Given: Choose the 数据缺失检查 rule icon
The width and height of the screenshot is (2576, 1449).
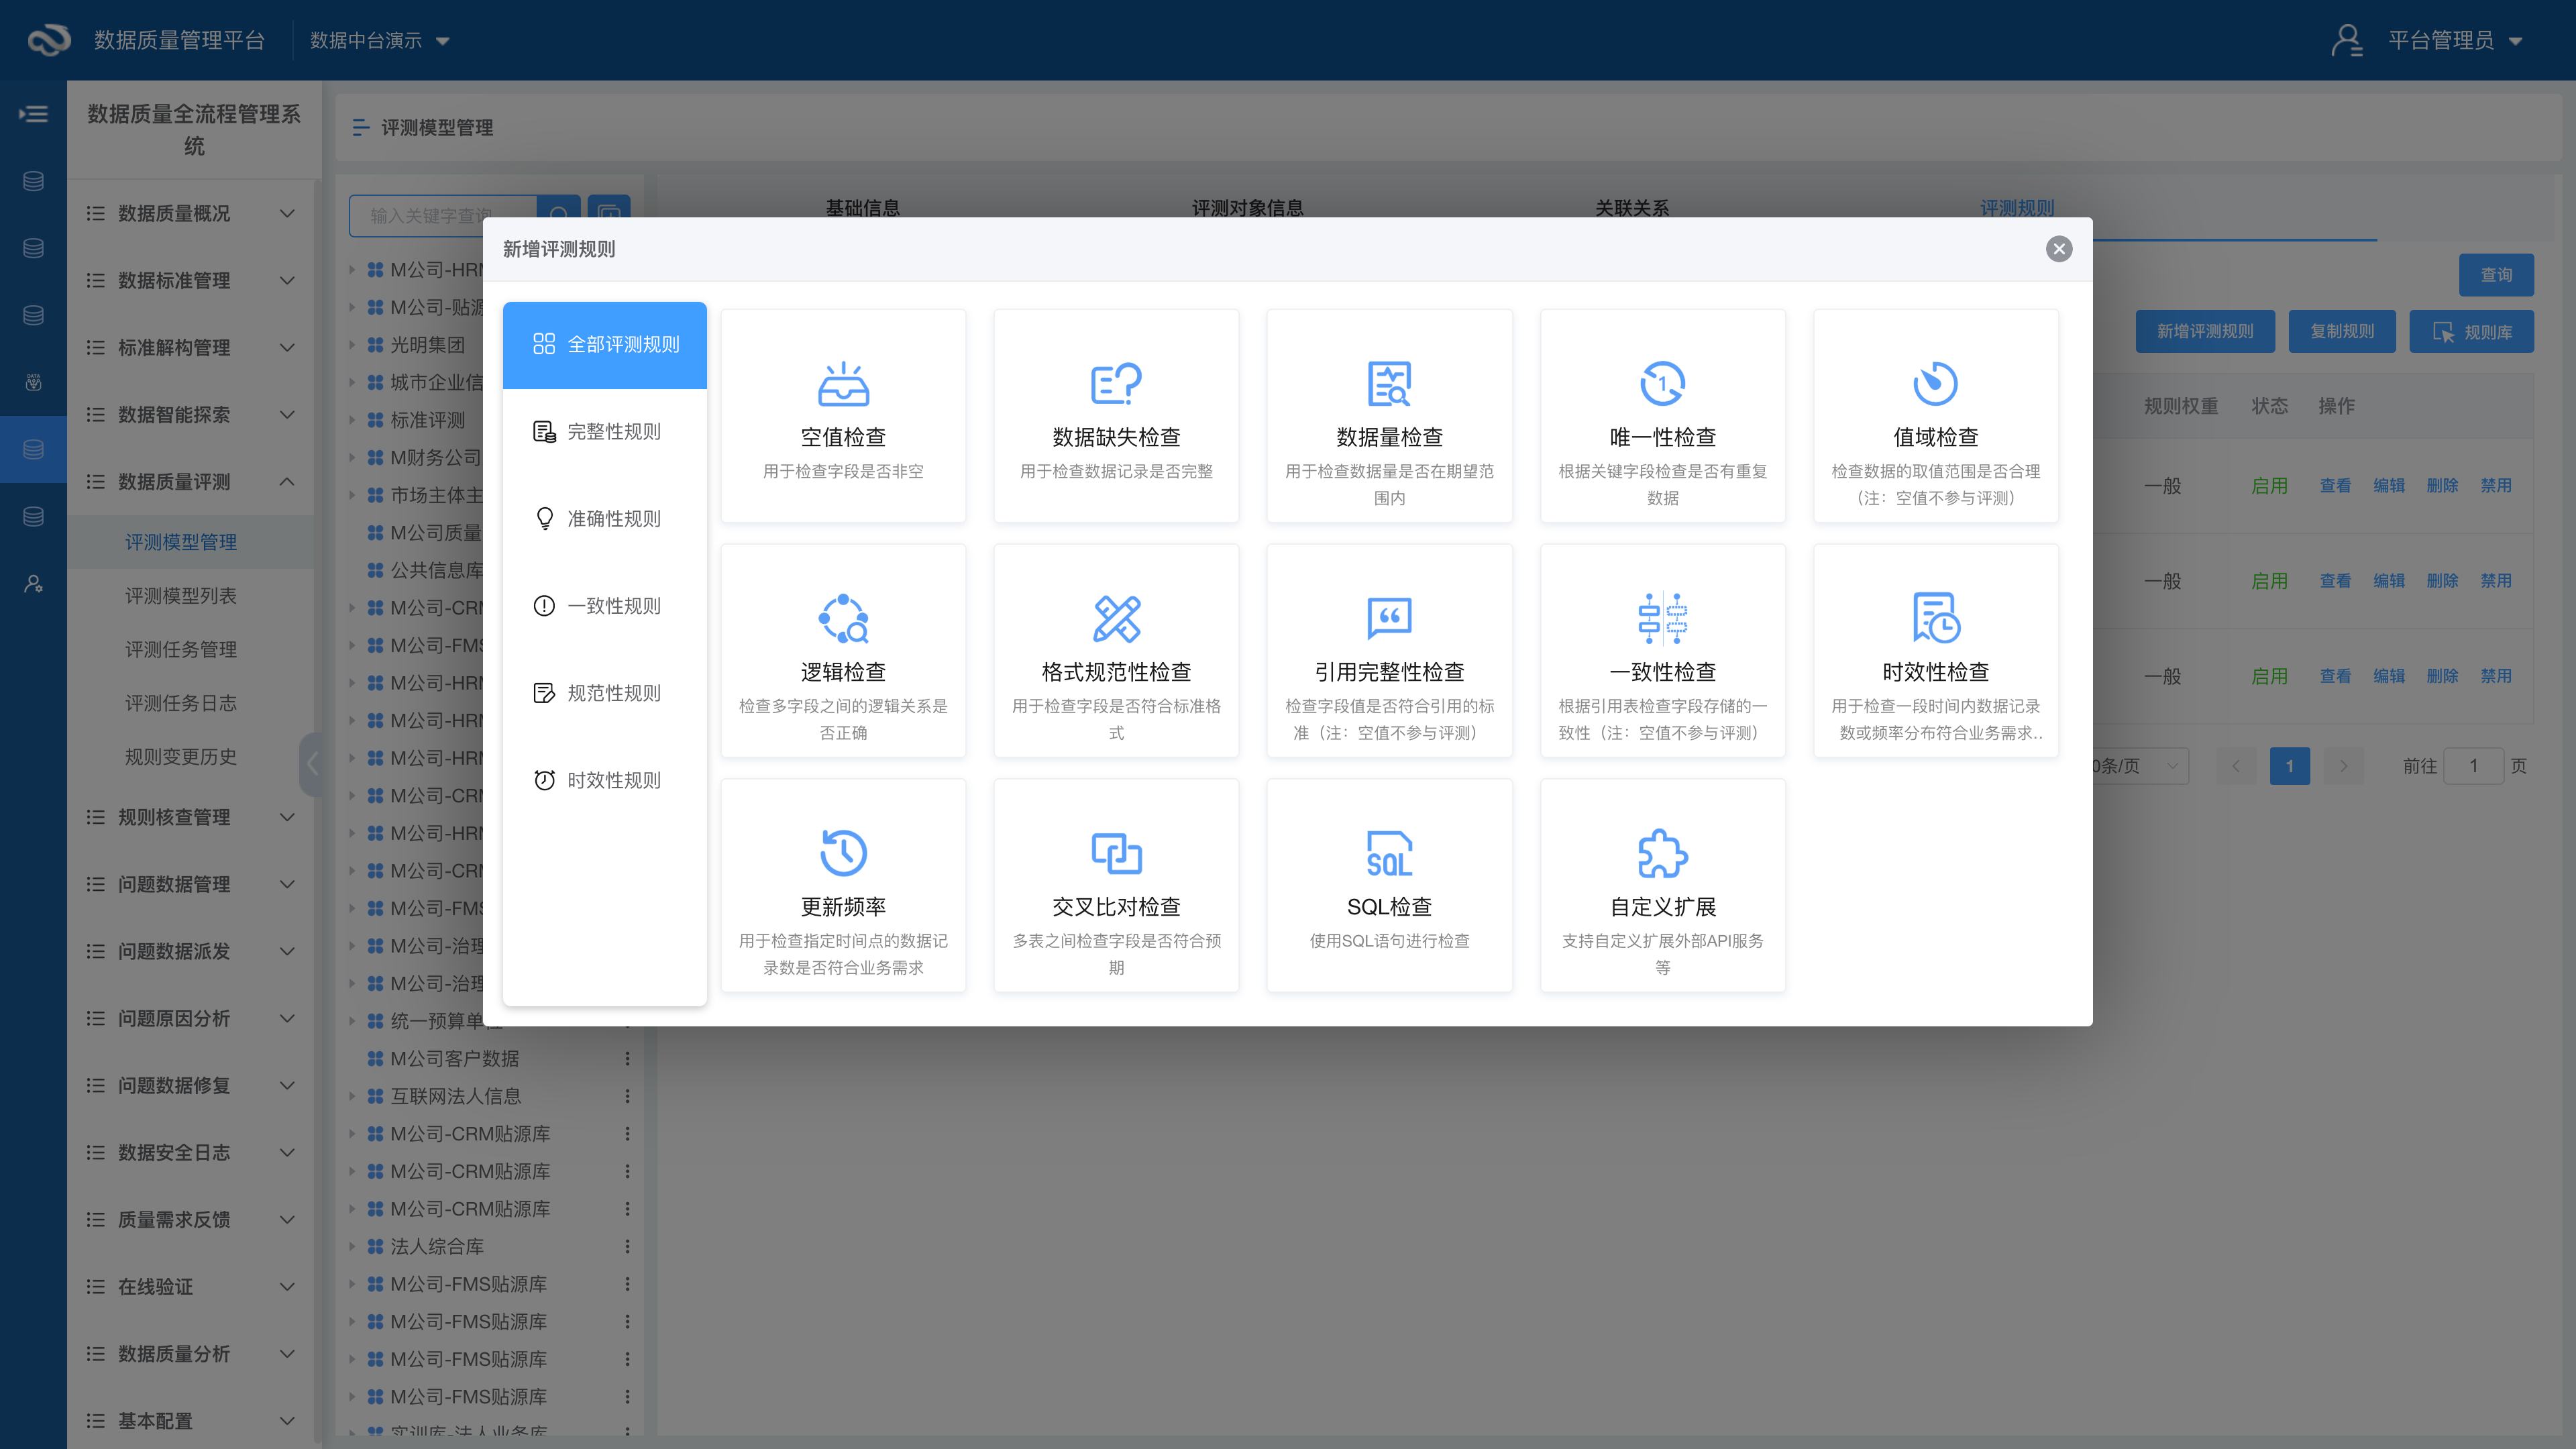Looking at the screenshot, I should click(1116, 384).
